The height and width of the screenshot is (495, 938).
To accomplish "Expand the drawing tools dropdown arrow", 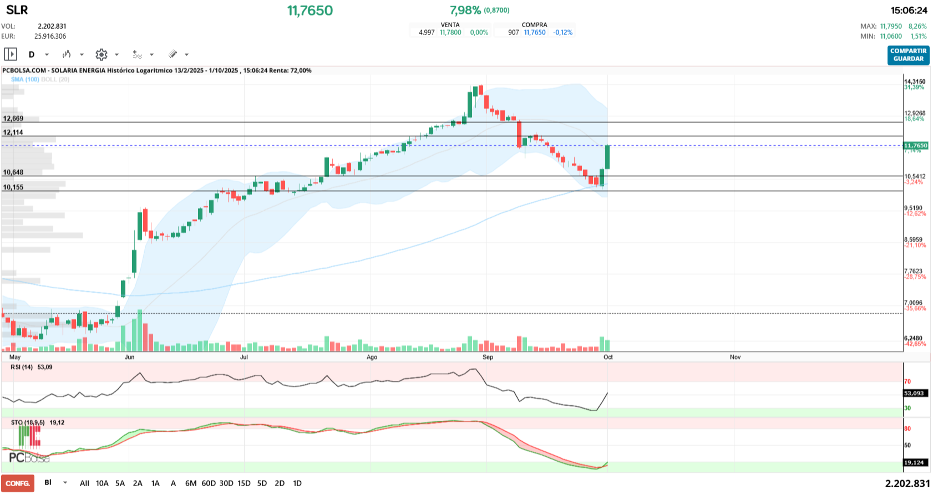I will pos(186,54).
